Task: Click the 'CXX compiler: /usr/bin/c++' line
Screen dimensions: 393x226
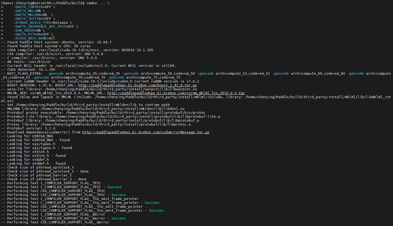Action: [52, 54]
